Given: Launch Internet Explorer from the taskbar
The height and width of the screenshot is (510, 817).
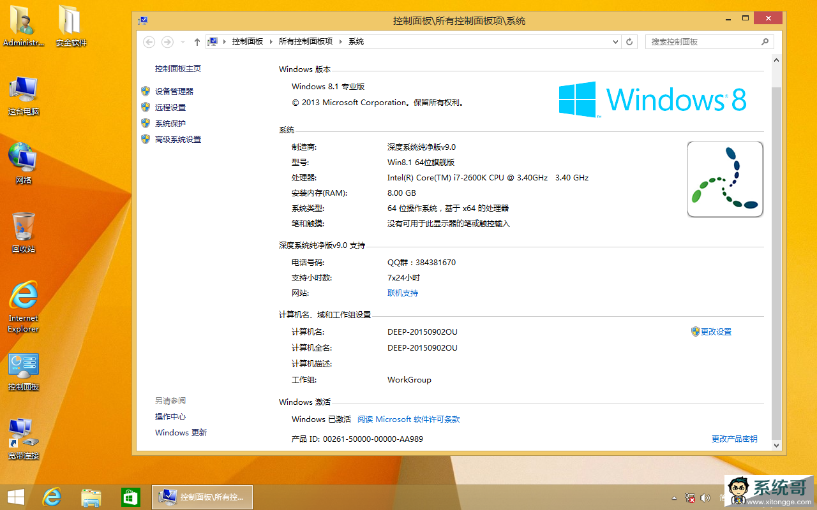Looking at the screenshot, I should coord(52,497).
